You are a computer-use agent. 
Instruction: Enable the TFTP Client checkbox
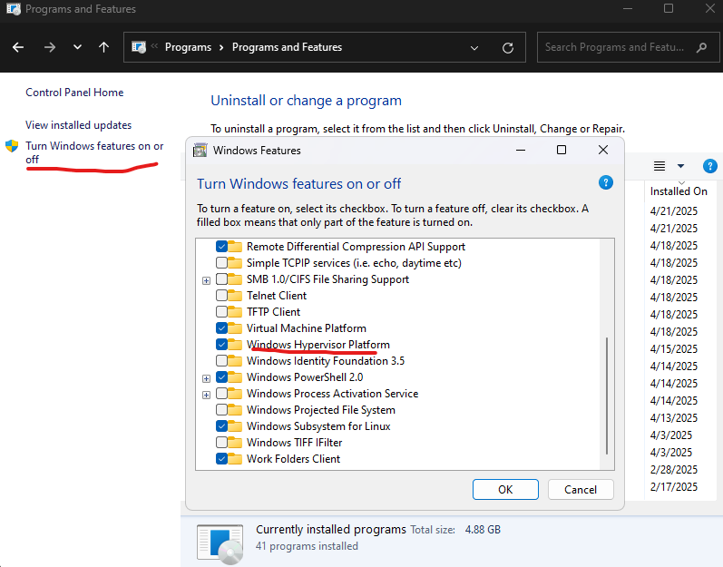point(221,311)
